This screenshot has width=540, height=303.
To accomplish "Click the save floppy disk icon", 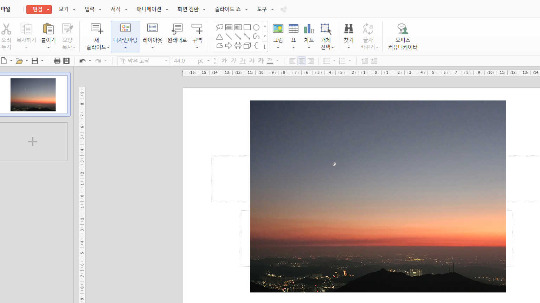I will click(35, 61).
